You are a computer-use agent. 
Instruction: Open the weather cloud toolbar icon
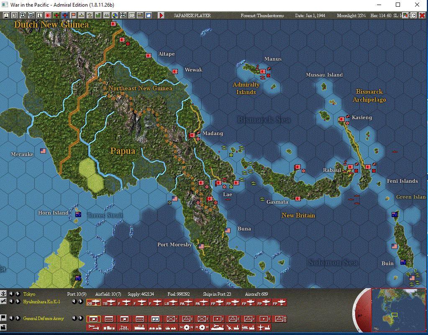click(x=148, y=15)
